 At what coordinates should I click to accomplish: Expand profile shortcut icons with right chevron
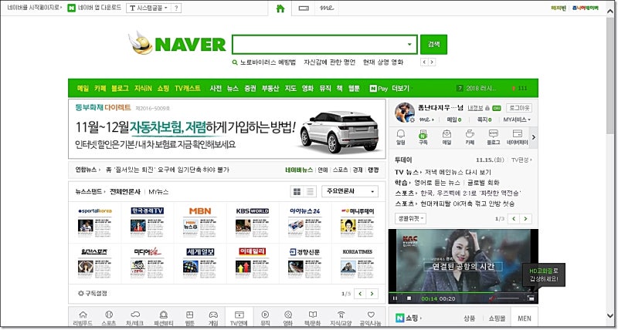coord(534,137)
